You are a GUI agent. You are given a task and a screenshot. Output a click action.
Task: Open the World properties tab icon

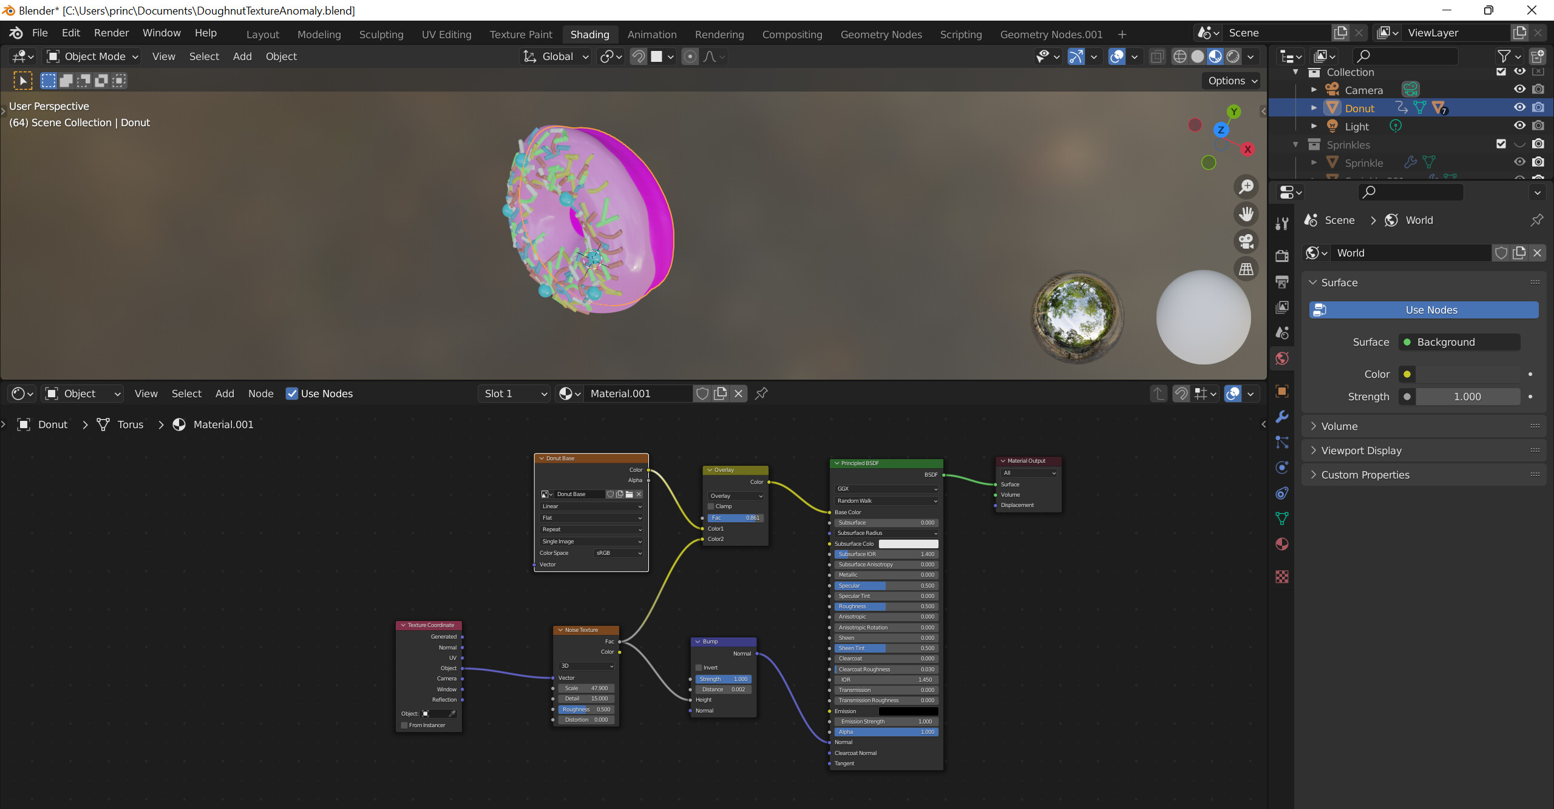1282,358
